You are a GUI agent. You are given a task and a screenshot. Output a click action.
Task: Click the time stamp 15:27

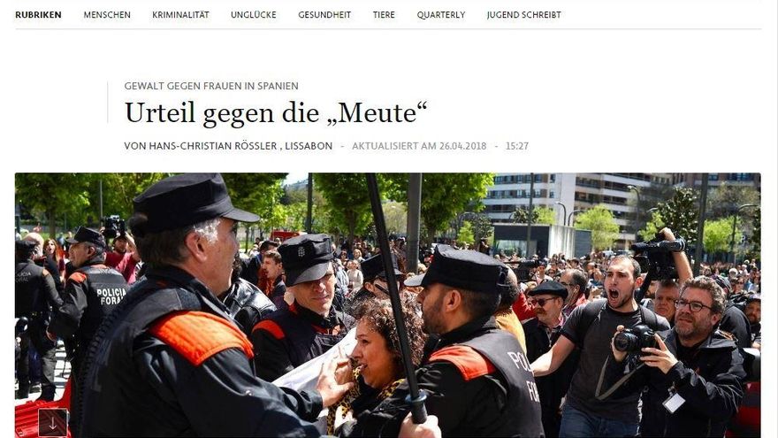click(x=517, y=146)
